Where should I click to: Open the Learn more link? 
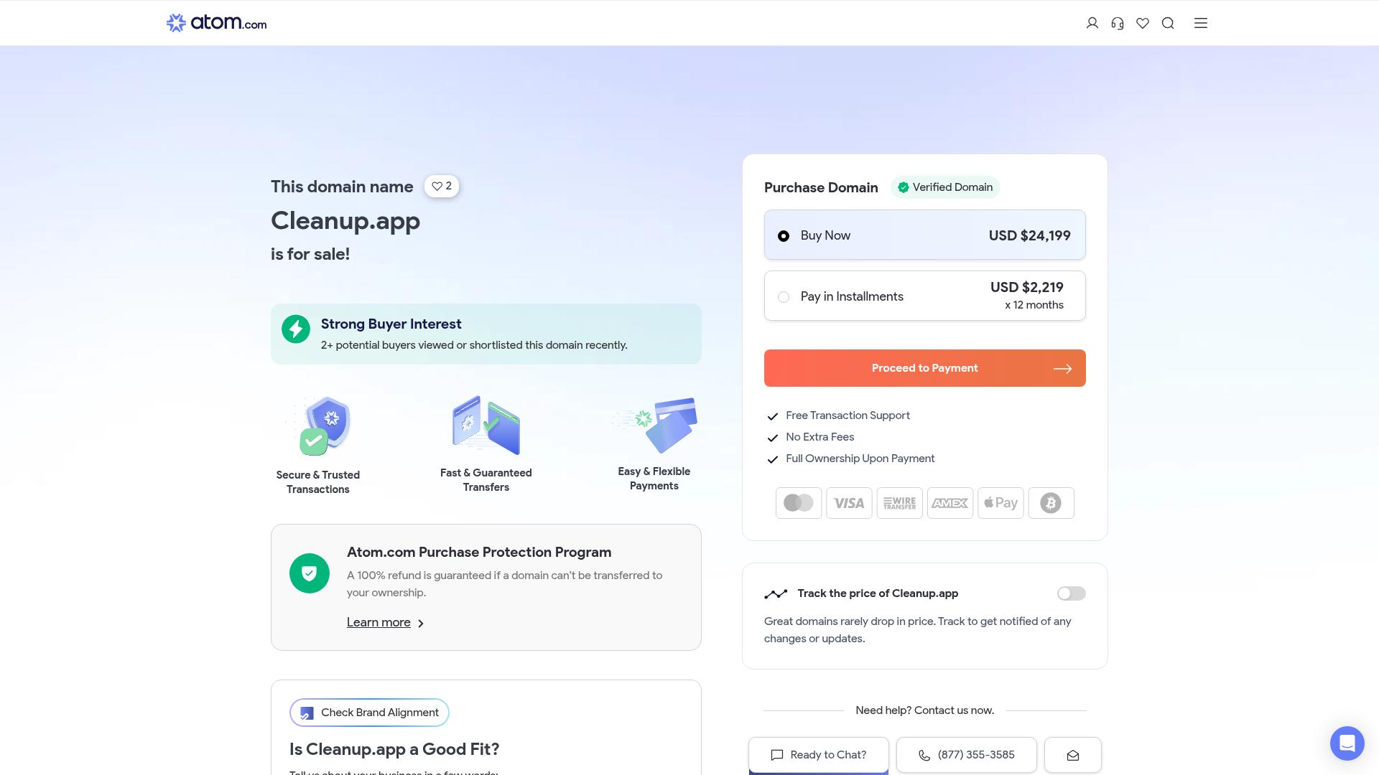(379, 622)
